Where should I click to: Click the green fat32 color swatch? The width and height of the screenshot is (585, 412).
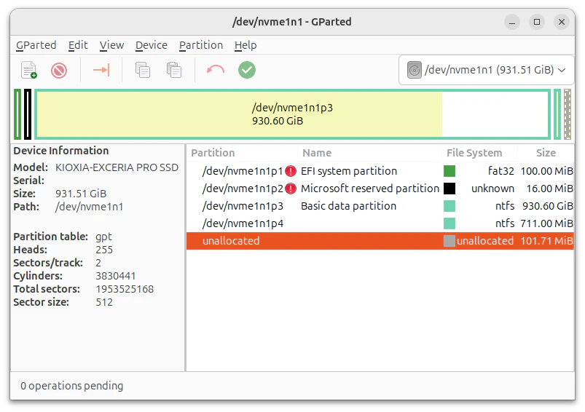pos(449,171)
